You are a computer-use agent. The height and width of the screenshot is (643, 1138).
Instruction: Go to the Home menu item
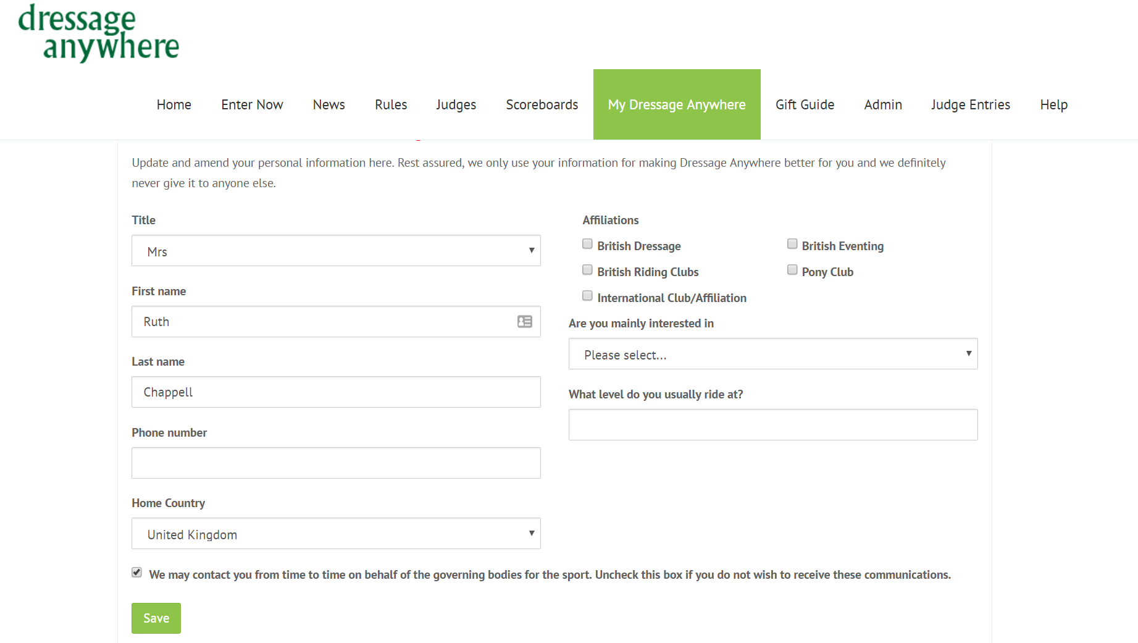[174, 104]
